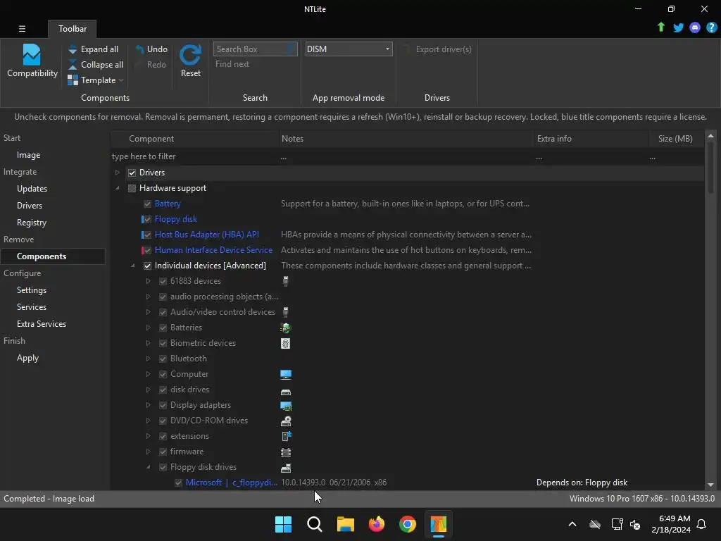Click Expand all components
The height and width of the screenshot is (541, 721).
pyautogui.click(x=94, y=49)
